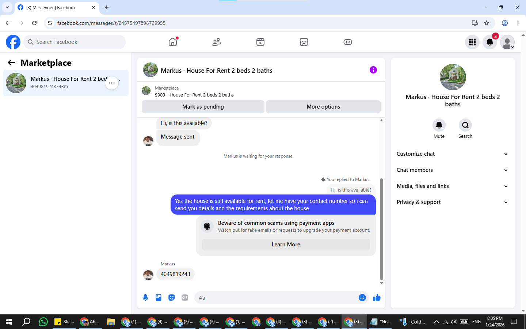Open the Video (Watch) icon
Viewport: 526px width, 329px height.
tap(260, 42)
